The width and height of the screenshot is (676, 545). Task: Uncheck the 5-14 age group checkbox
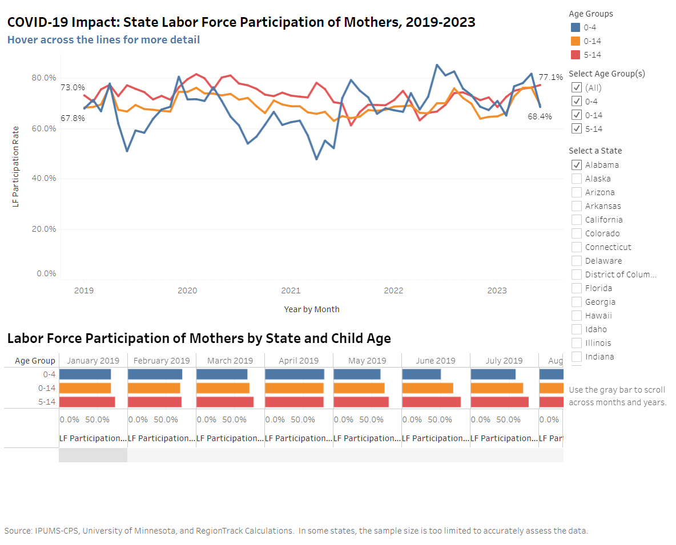(577, 129)
